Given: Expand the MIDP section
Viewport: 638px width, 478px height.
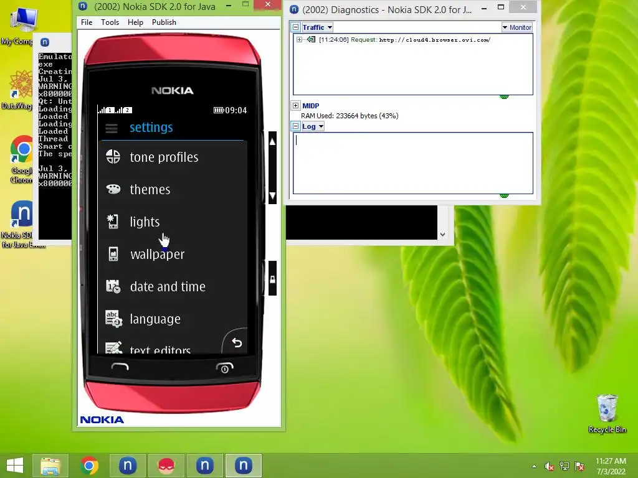Looking at the screenshot, I should pos(296,106).
